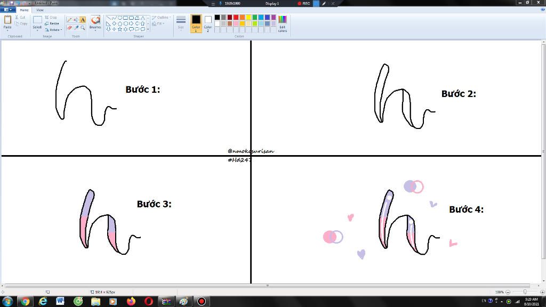Toggle the pin on the recorder bar
This screenshot has width=546, height=307.
[x=220, y=4]
